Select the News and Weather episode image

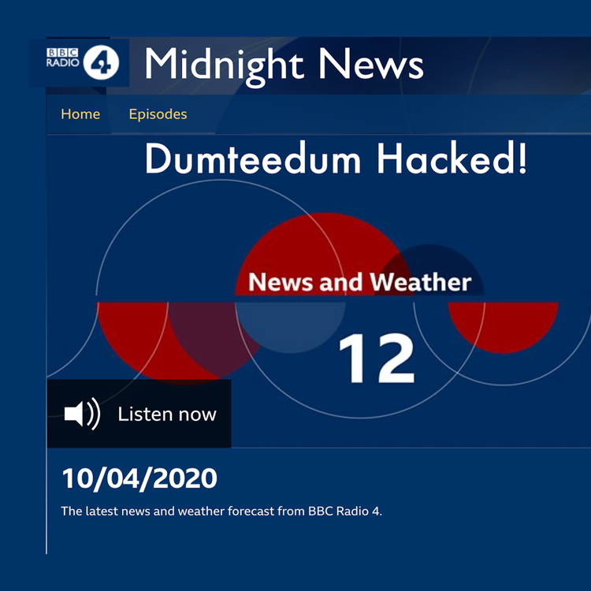click(318, 291)
